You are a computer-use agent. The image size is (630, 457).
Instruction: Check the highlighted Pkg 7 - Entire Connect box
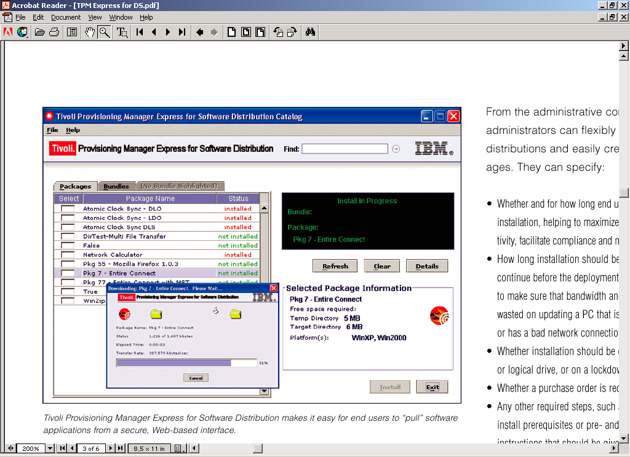pyautogui.click(x=68, y=273)
